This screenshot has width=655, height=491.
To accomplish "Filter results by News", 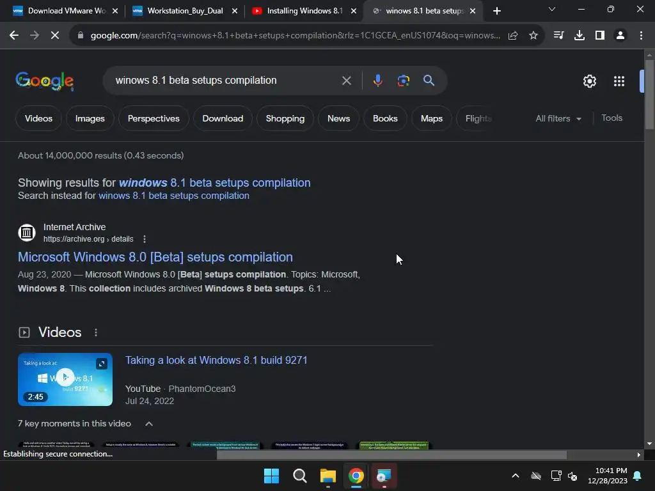I will [339, 118].
